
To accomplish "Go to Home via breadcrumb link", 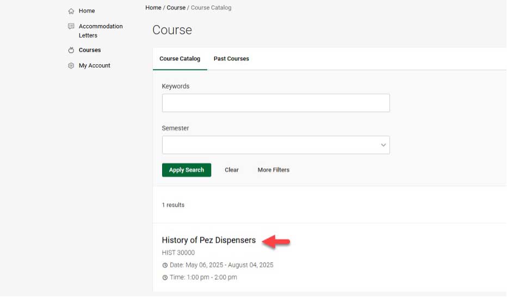I will pos(153,8).
